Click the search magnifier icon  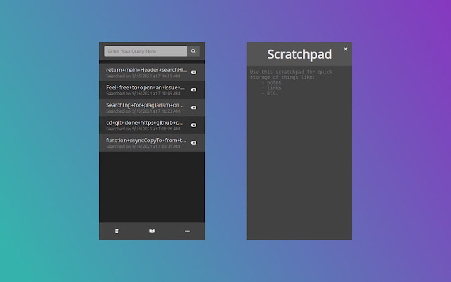[193, 51]
